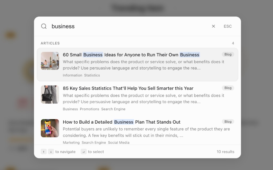Screen dimensions: 273x170
Task: Open the '60 Small Business Ideas' article
Action: click(131, 55)
